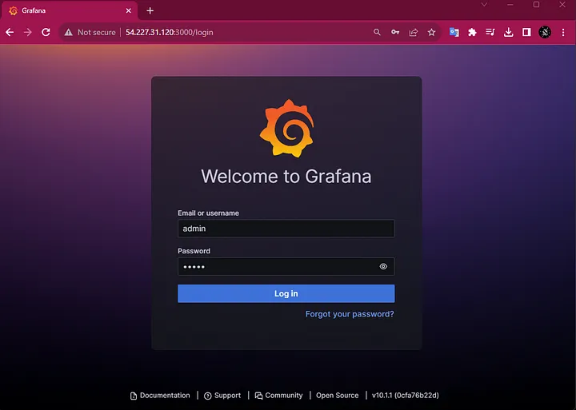Open Chrome three-dot menu

click(563, 32)
